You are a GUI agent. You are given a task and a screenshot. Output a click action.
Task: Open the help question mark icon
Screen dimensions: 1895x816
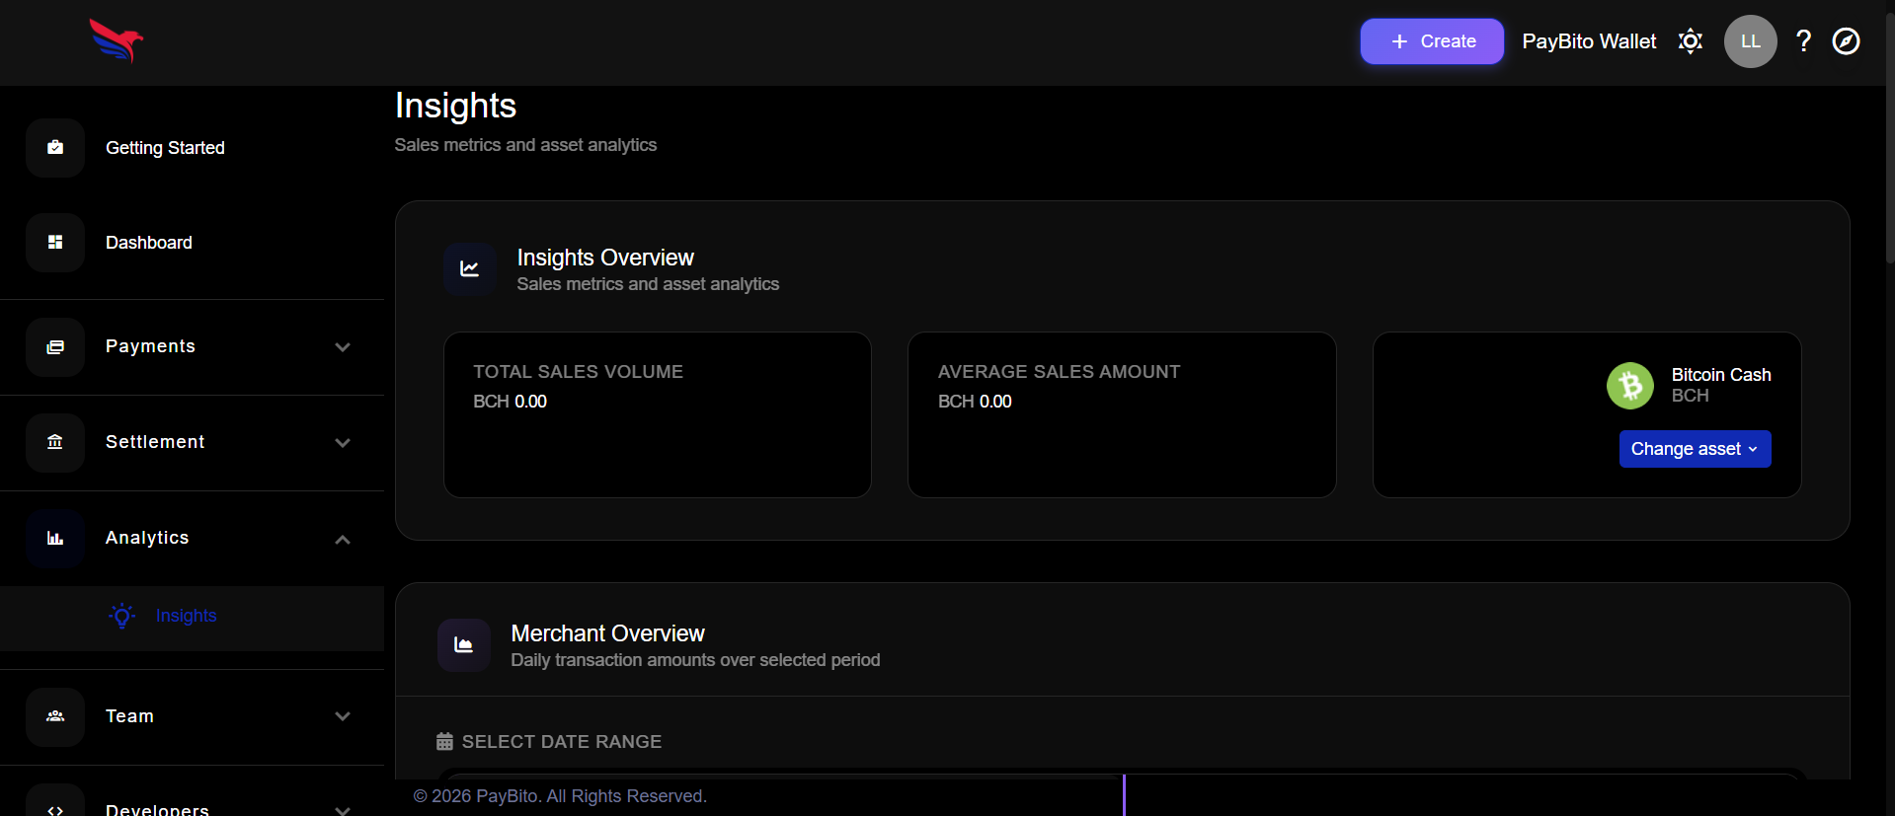[1803, 41]
